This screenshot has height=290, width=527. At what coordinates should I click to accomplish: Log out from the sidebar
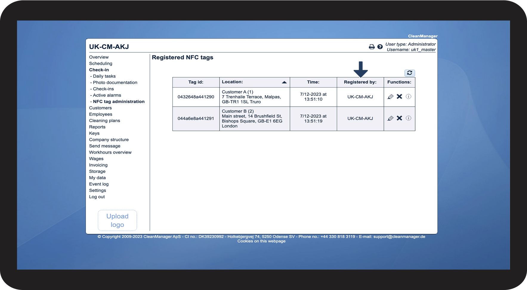click(x=97, y=197)
